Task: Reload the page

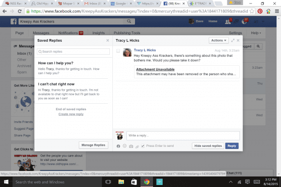Action: click(x=20, y=12)
